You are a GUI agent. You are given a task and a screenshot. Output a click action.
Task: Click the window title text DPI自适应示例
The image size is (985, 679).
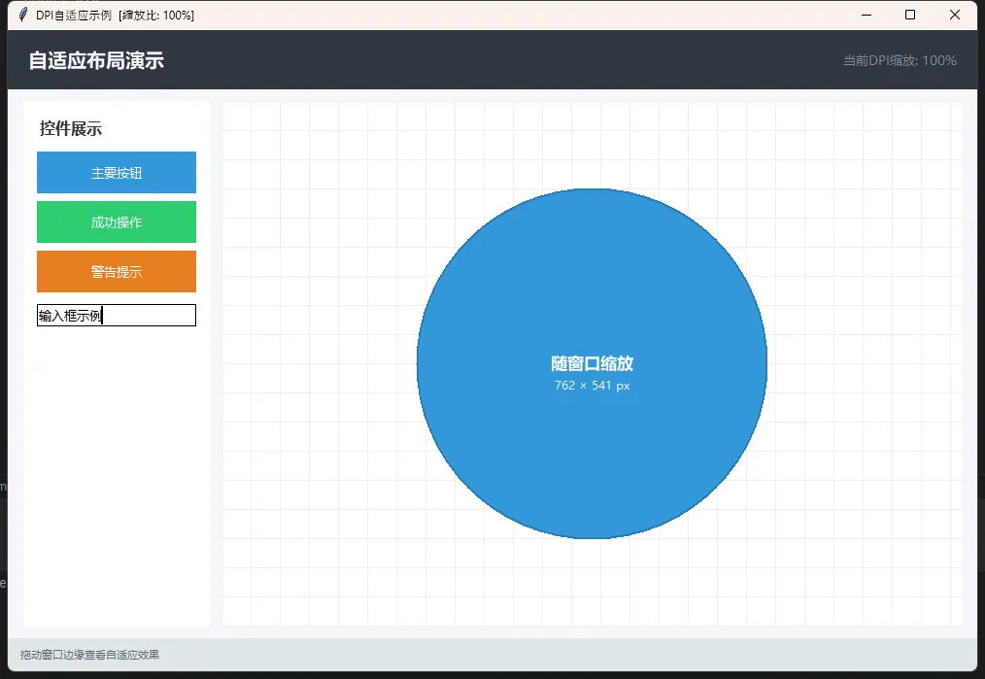[74, 15]
